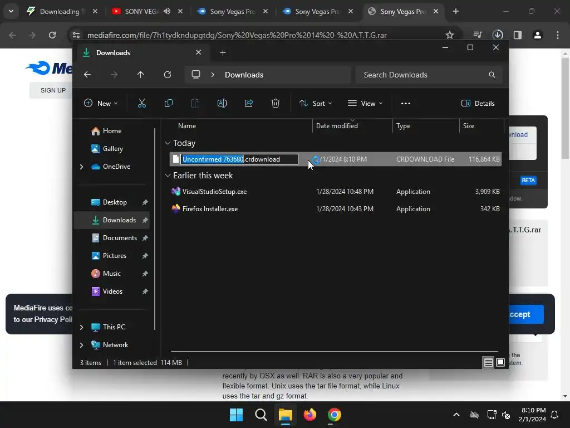
Task: Switch to large thumbnails view icon
Action: [x=500, y=362]
